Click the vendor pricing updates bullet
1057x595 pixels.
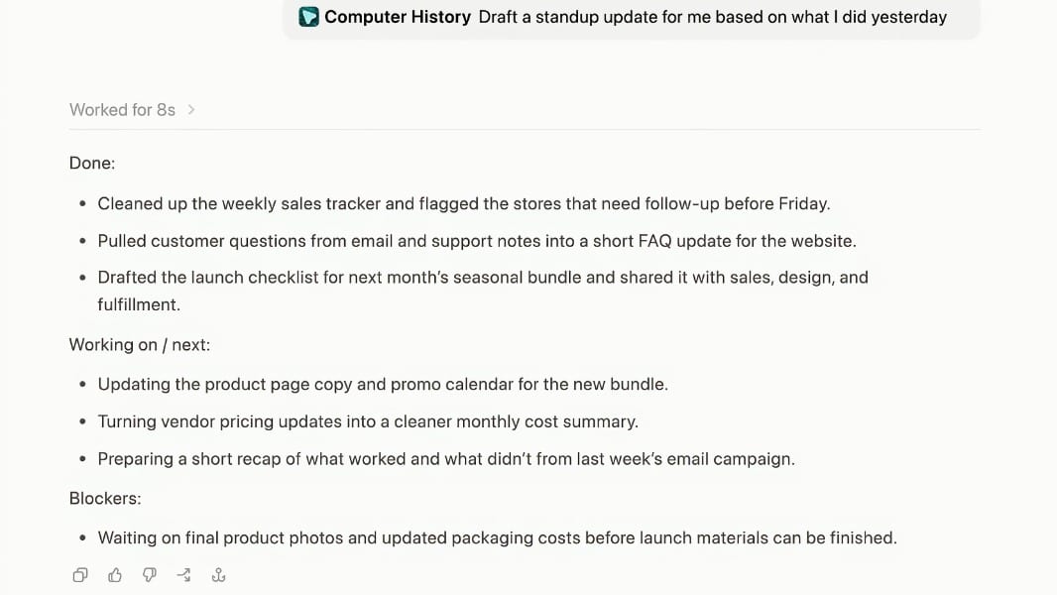[368, 421]
